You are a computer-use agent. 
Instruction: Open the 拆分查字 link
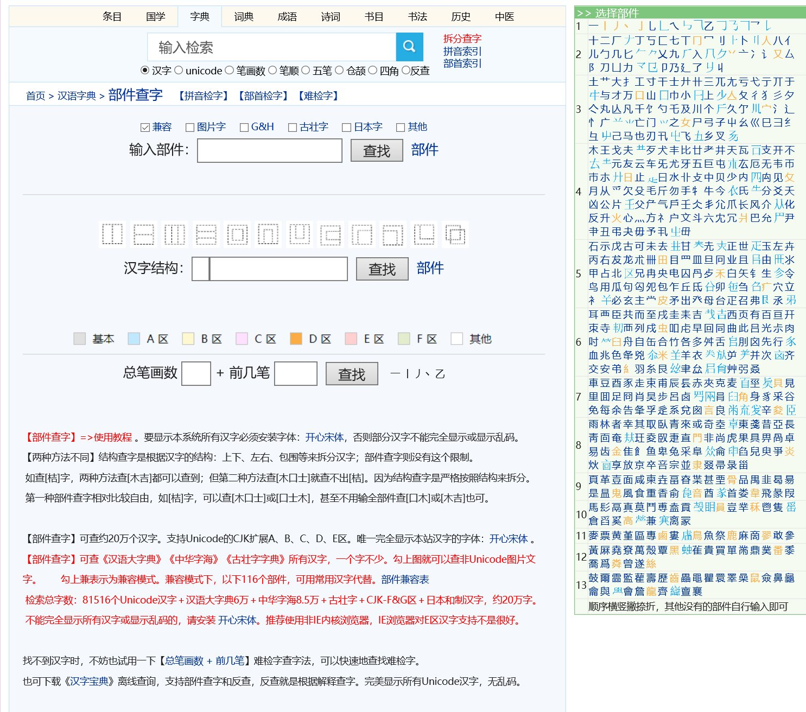point(462,39)
